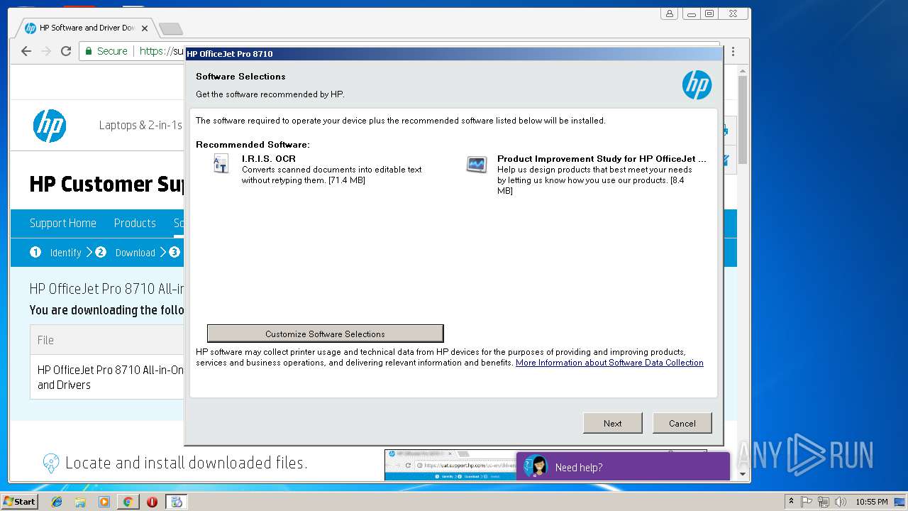Click the HP OfficeJet Pro 8710 title bar
The image size is (908, 511).
pos(453,54)
